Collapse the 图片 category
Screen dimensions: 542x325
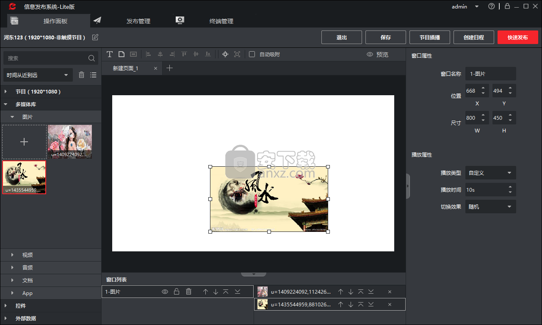point(13,117)
